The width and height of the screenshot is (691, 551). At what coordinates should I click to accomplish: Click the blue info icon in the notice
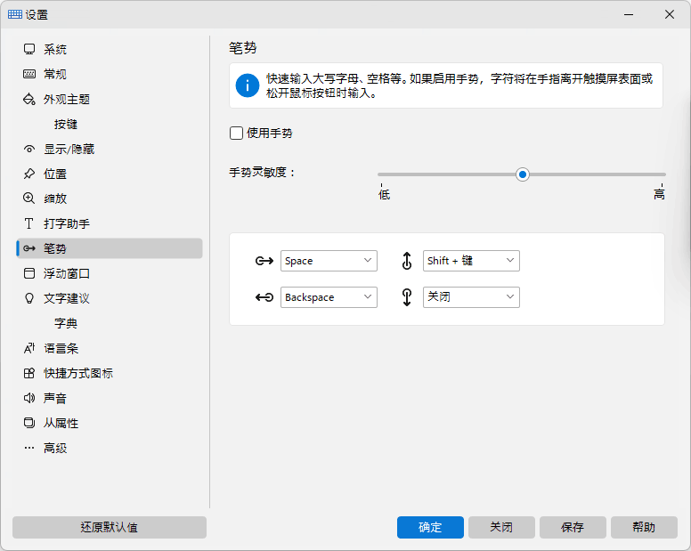pyautogui.click(x=248, y=85)
